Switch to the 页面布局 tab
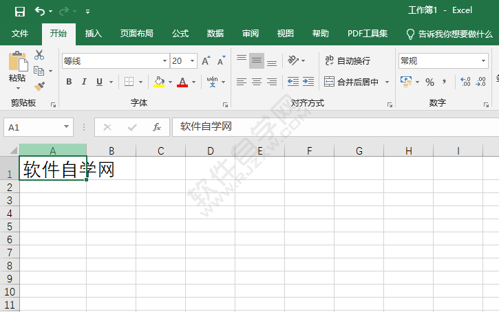This screenshot has height=312, width=499. pos(136,34)
